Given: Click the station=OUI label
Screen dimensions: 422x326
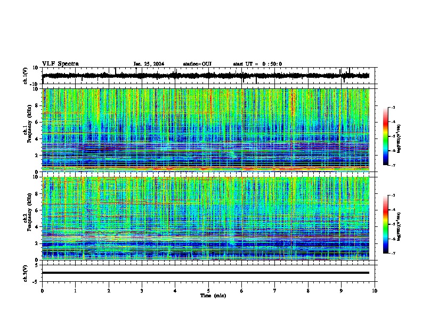Looking at the screenshot, I should 197,64.
